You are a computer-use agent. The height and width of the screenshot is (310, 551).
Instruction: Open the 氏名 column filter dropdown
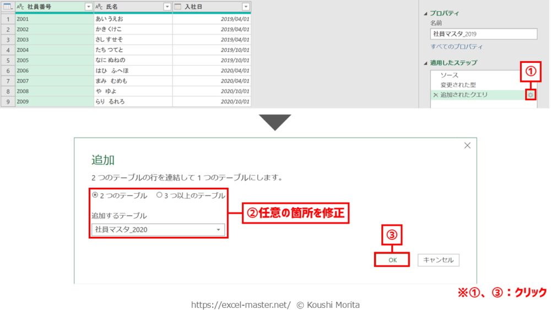coord(168,7)
